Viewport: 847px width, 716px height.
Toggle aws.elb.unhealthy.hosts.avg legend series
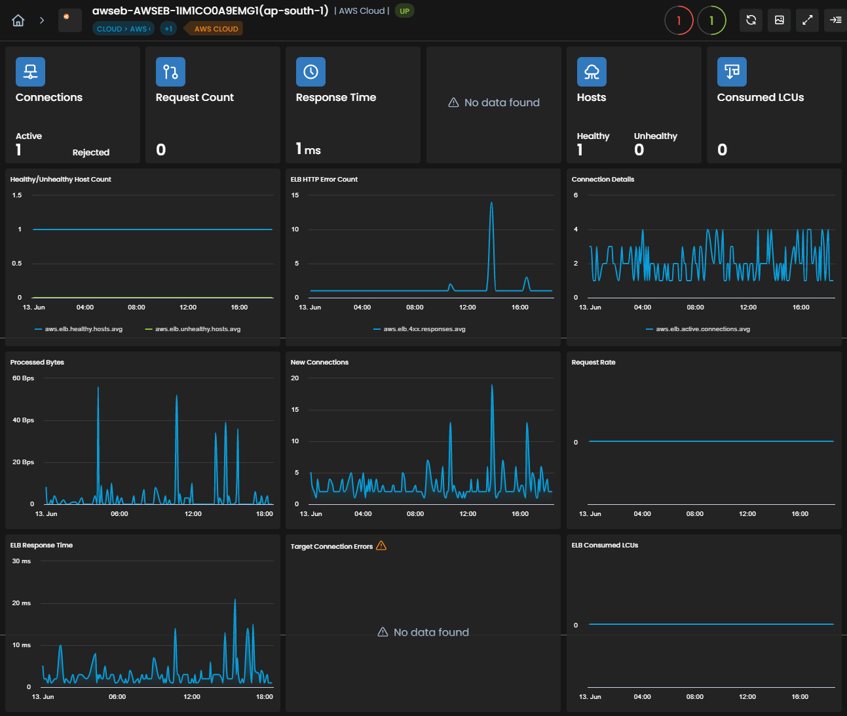click(x=193, y=329)
